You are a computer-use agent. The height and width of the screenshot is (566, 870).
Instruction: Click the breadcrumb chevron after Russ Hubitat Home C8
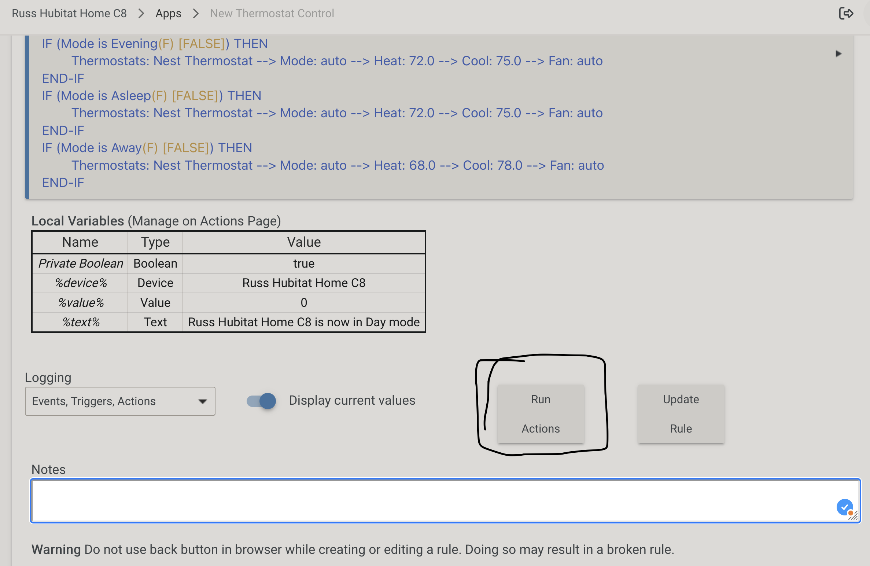click(141, 14)
